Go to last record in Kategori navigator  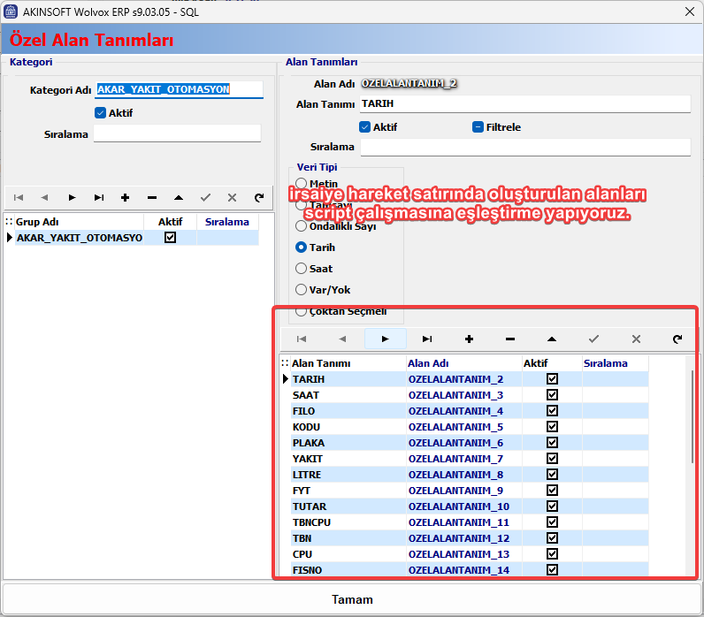pos(99,197)
